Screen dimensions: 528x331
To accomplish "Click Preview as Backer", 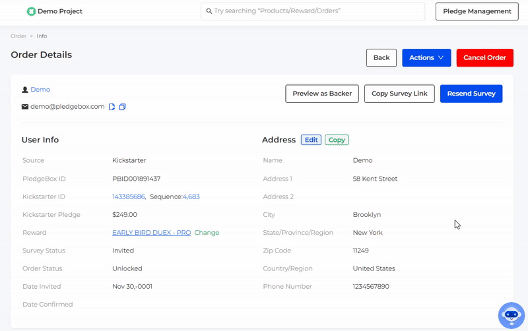I will click(322, 94).
